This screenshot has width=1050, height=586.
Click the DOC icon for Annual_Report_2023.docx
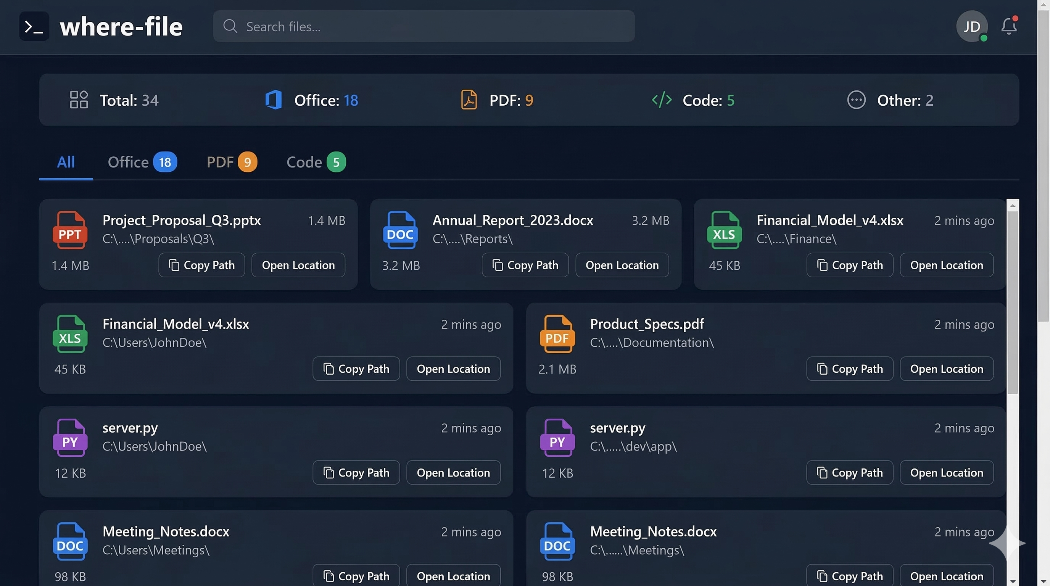point(401,230)
